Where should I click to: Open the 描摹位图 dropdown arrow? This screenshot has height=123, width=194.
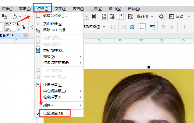pos(104,27)
